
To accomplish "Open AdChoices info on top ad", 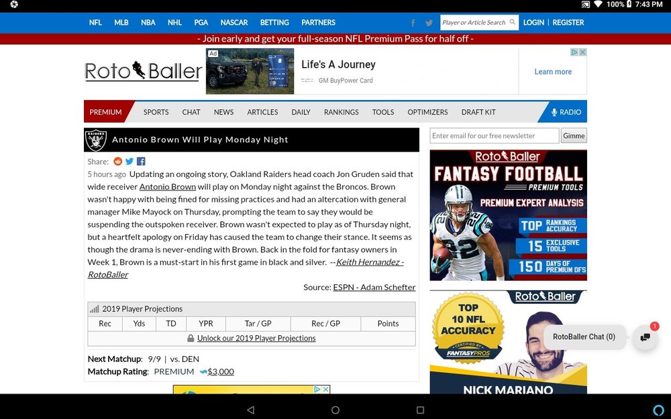I will click(x=575, y=52).
